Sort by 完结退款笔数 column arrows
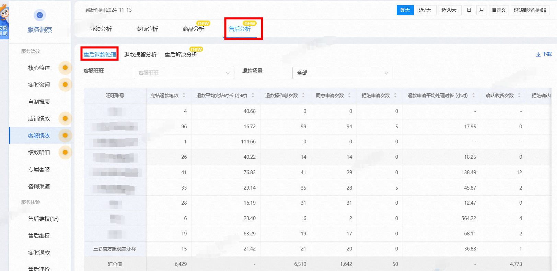The image size is (557, 271). point(184,95)
